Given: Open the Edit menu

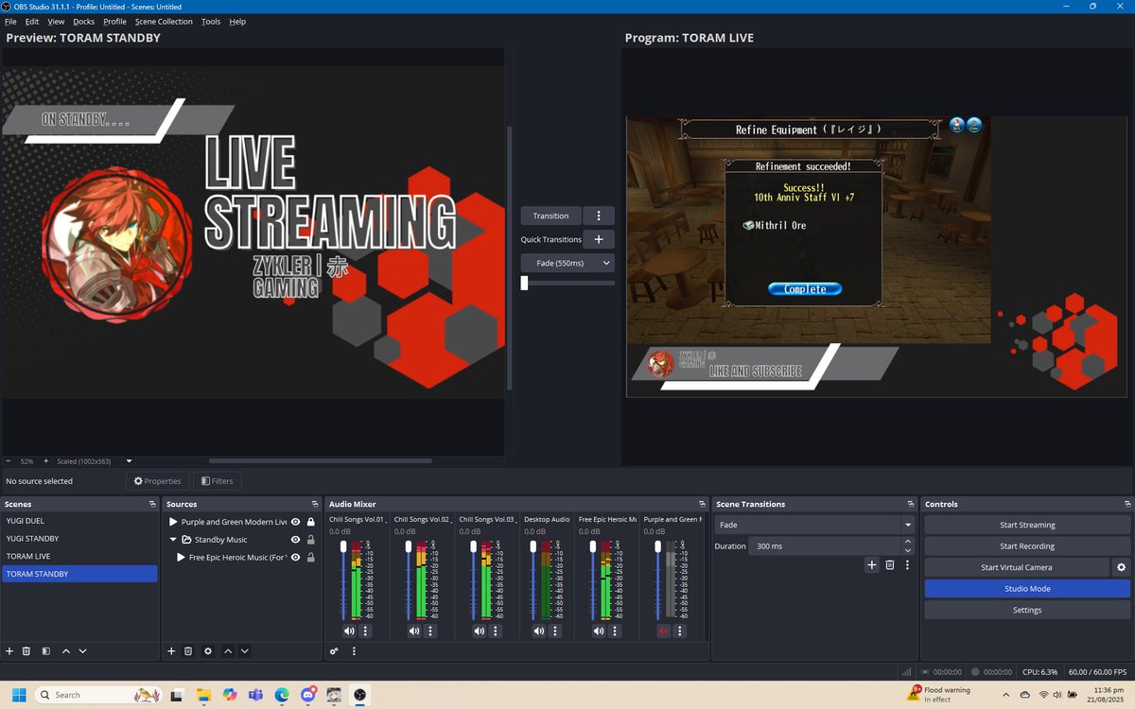Looking at the screenshot, I should [32, 21].
